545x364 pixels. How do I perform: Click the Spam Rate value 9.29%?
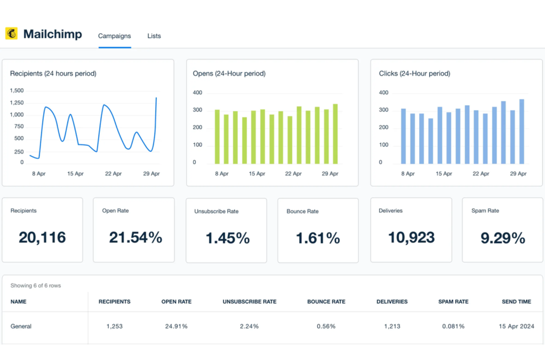point(503,238)
